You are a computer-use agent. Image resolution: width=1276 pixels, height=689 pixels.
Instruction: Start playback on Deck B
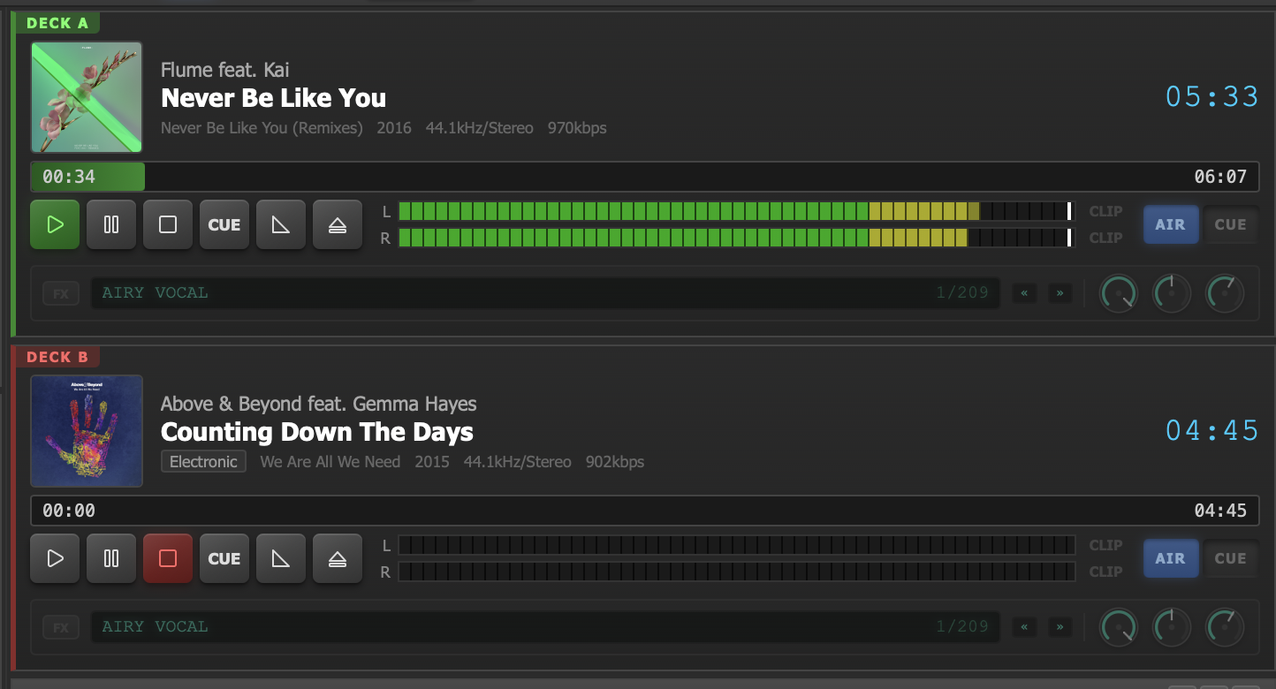coord(55,558)
